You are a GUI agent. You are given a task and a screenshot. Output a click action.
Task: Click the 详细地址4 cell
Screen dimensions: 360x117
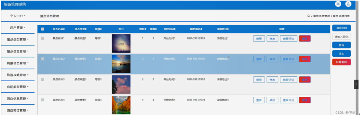223,100
